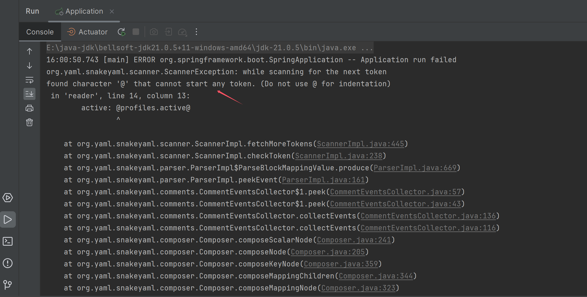Click the profiler gauge icon

tap(182, 32)
